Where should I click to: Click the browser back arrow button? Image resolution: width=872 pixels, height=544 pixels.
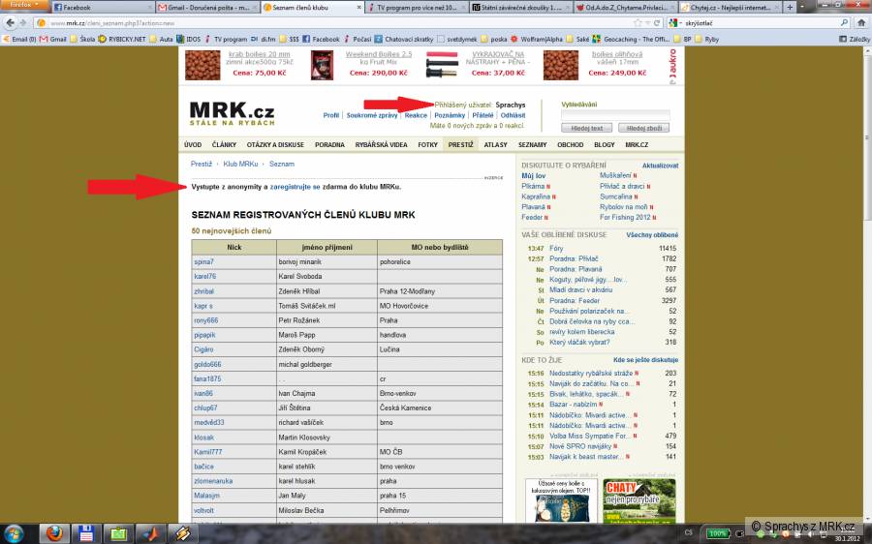coord(10,23)
